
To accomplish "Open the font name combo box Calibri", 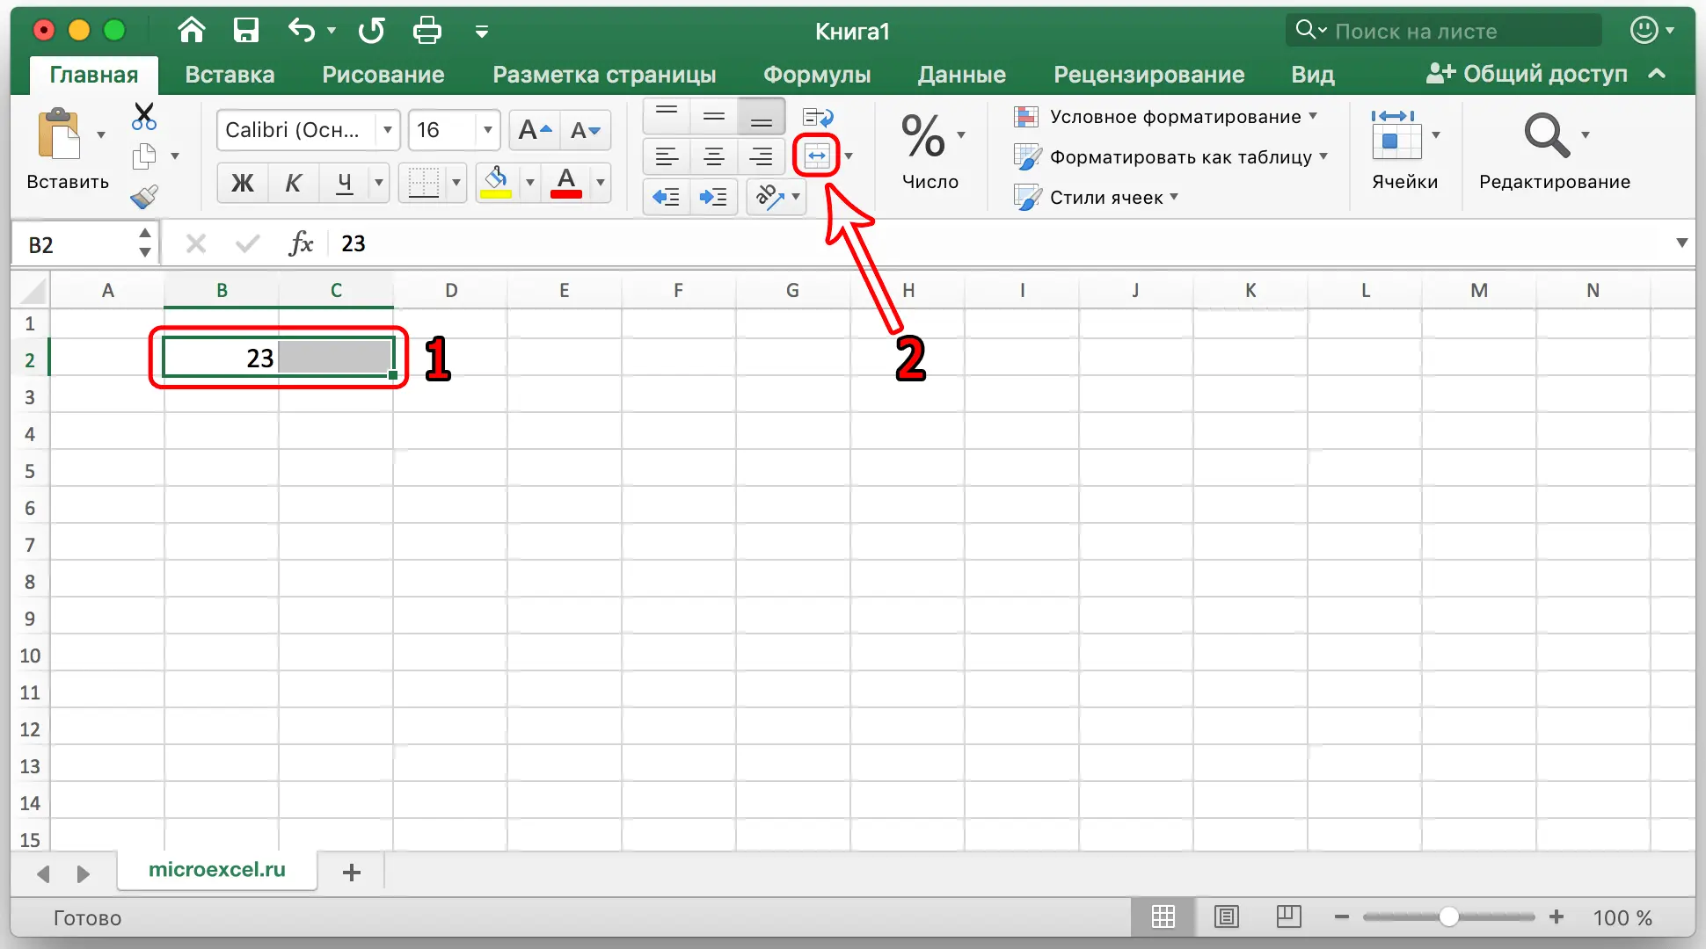I will [309, 131].
